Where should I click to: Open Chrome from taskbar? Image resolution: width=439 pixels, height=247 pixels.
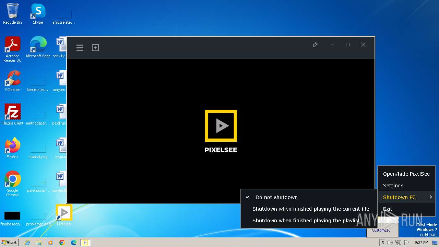click(62, 243)
